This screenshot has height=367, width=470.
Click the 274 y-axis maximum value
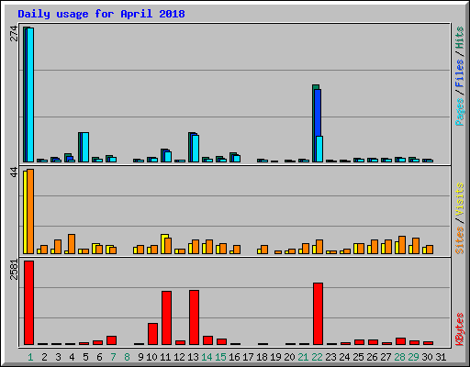tap(14, 34)
